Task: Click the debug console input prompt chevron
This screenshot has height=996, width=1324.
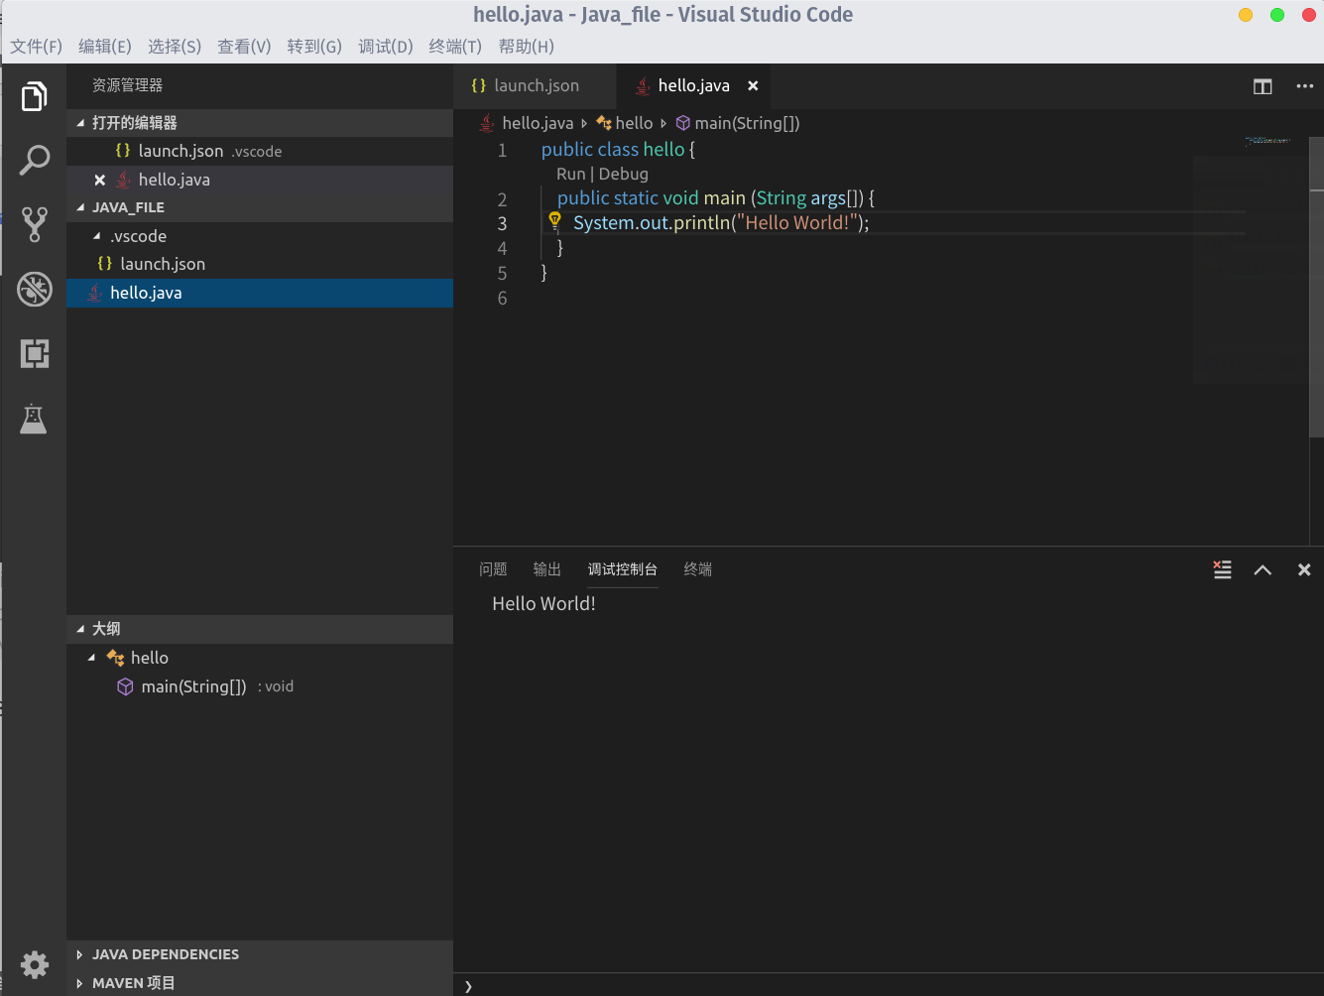Action: [x=468, y=986]
